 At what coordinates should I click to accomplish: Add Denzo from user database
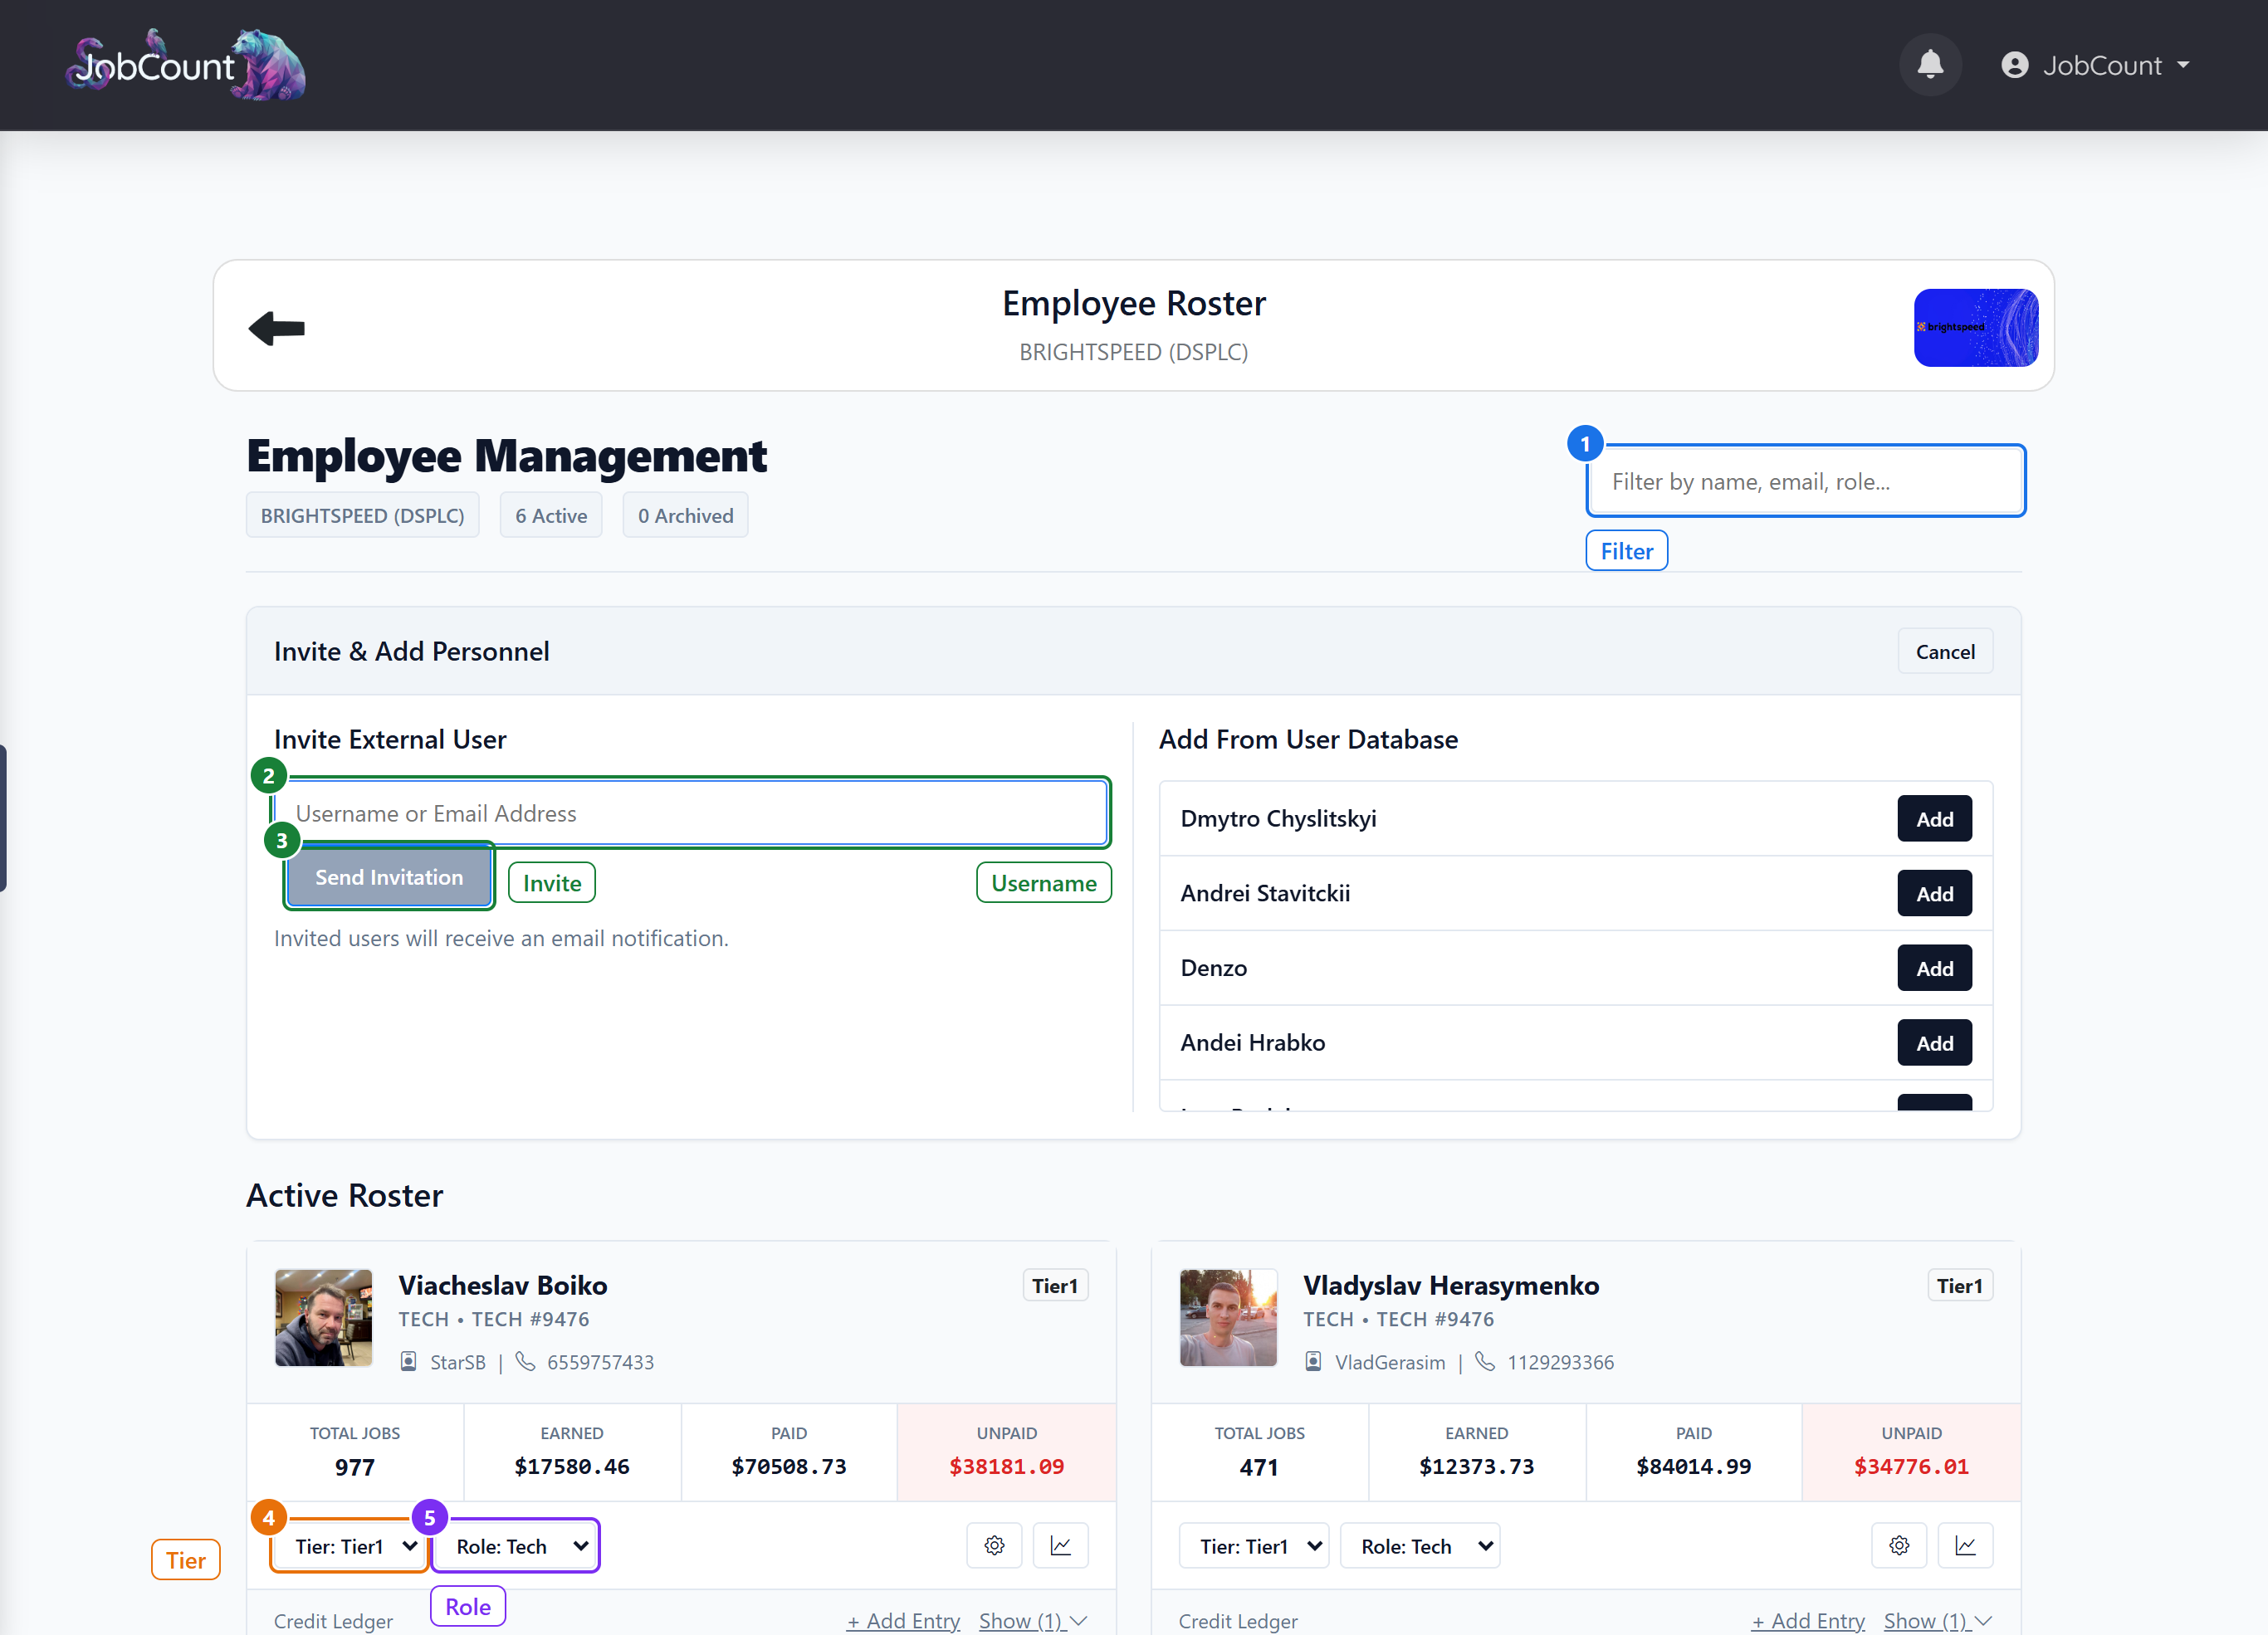click(1934, 968)
